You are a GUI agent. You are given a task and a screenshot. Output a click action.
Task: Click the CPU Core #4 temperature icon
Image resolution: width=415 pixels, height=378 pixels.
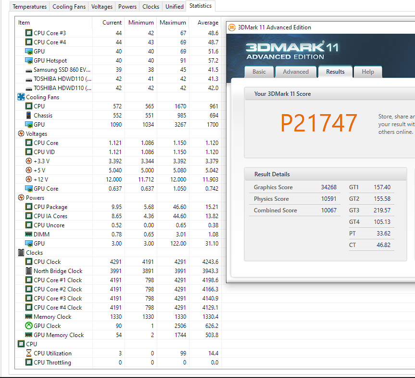point(28,42)
